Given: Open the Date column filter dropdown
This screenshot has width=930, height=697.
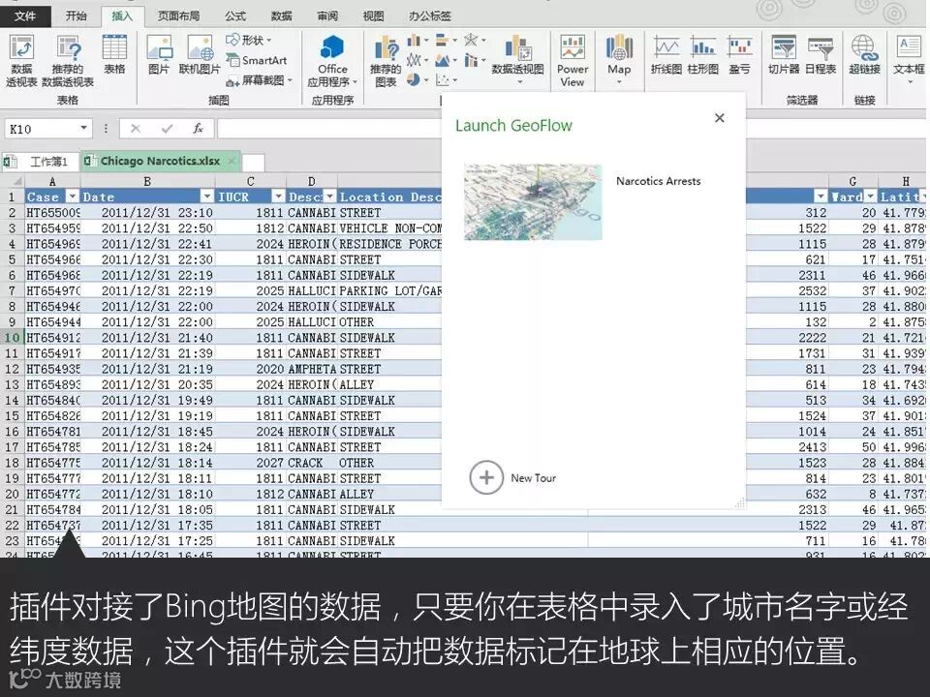Looking at the screenshot, I should [206, 197].
